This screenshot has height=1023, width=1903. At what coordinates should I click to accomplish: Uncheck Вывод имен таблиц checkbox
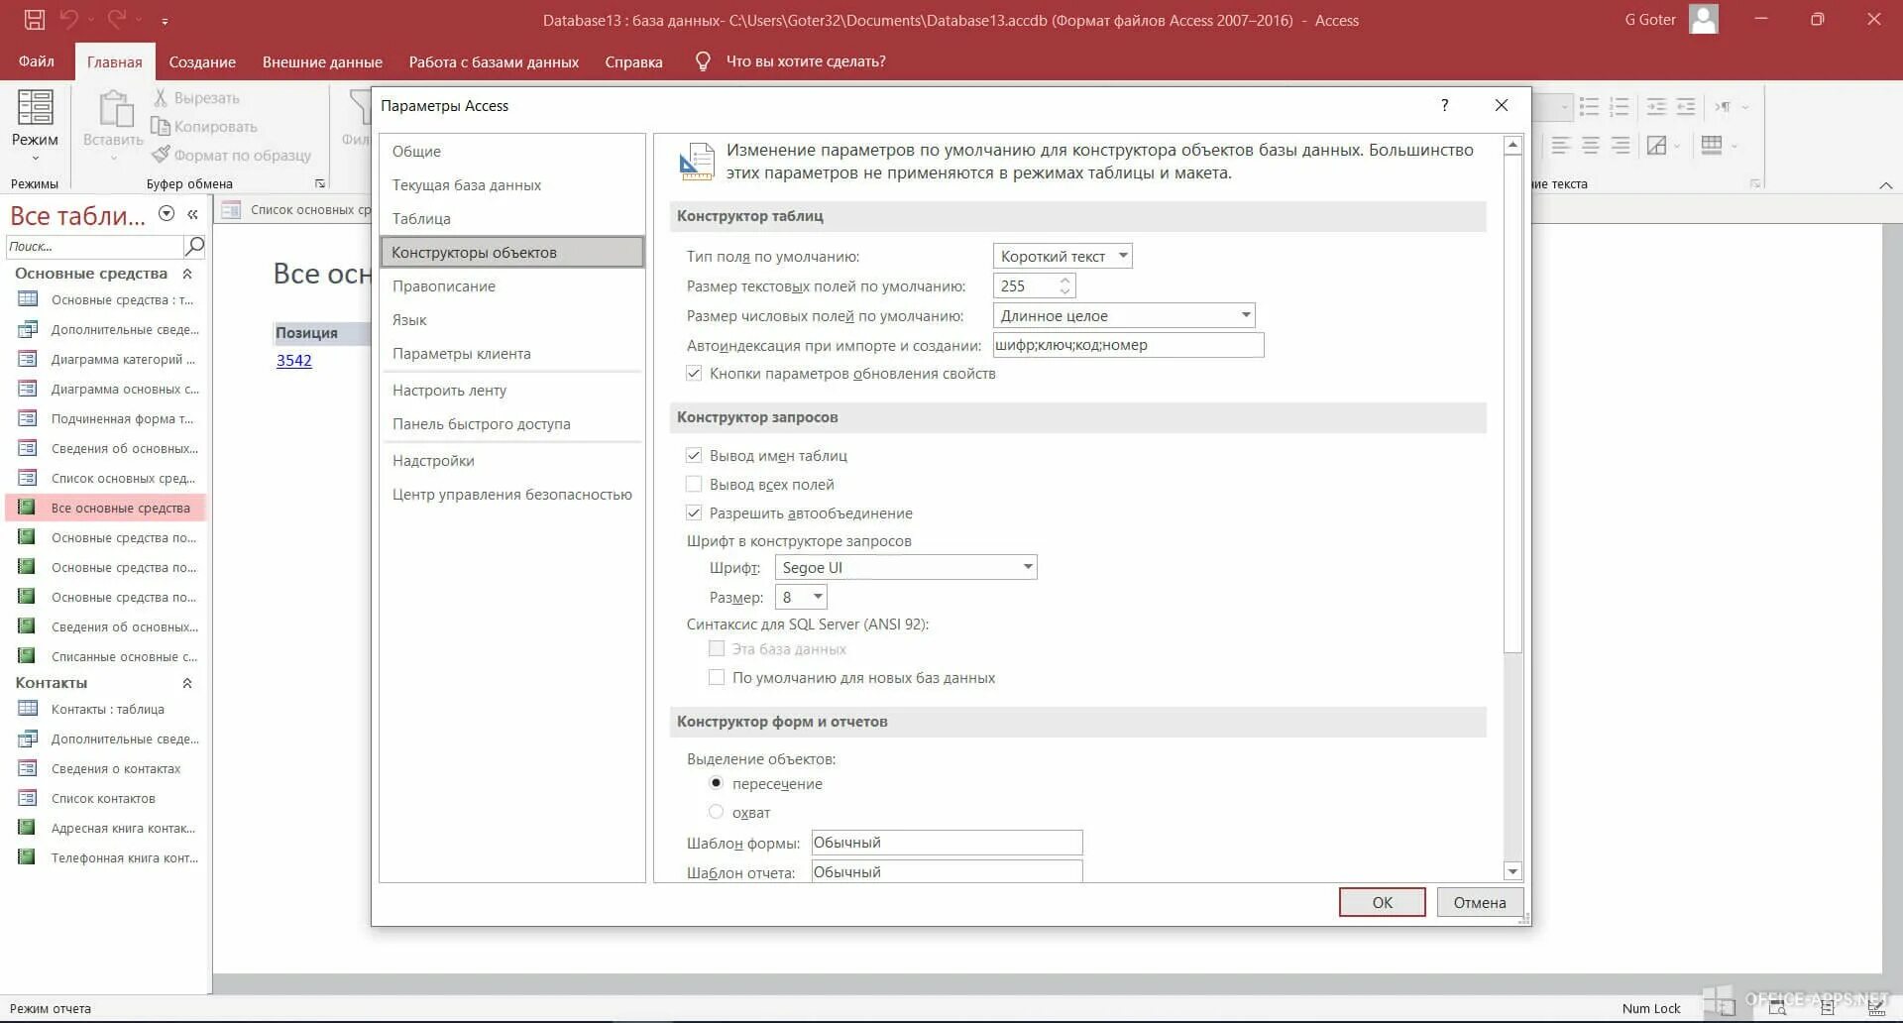pos(694,456)
